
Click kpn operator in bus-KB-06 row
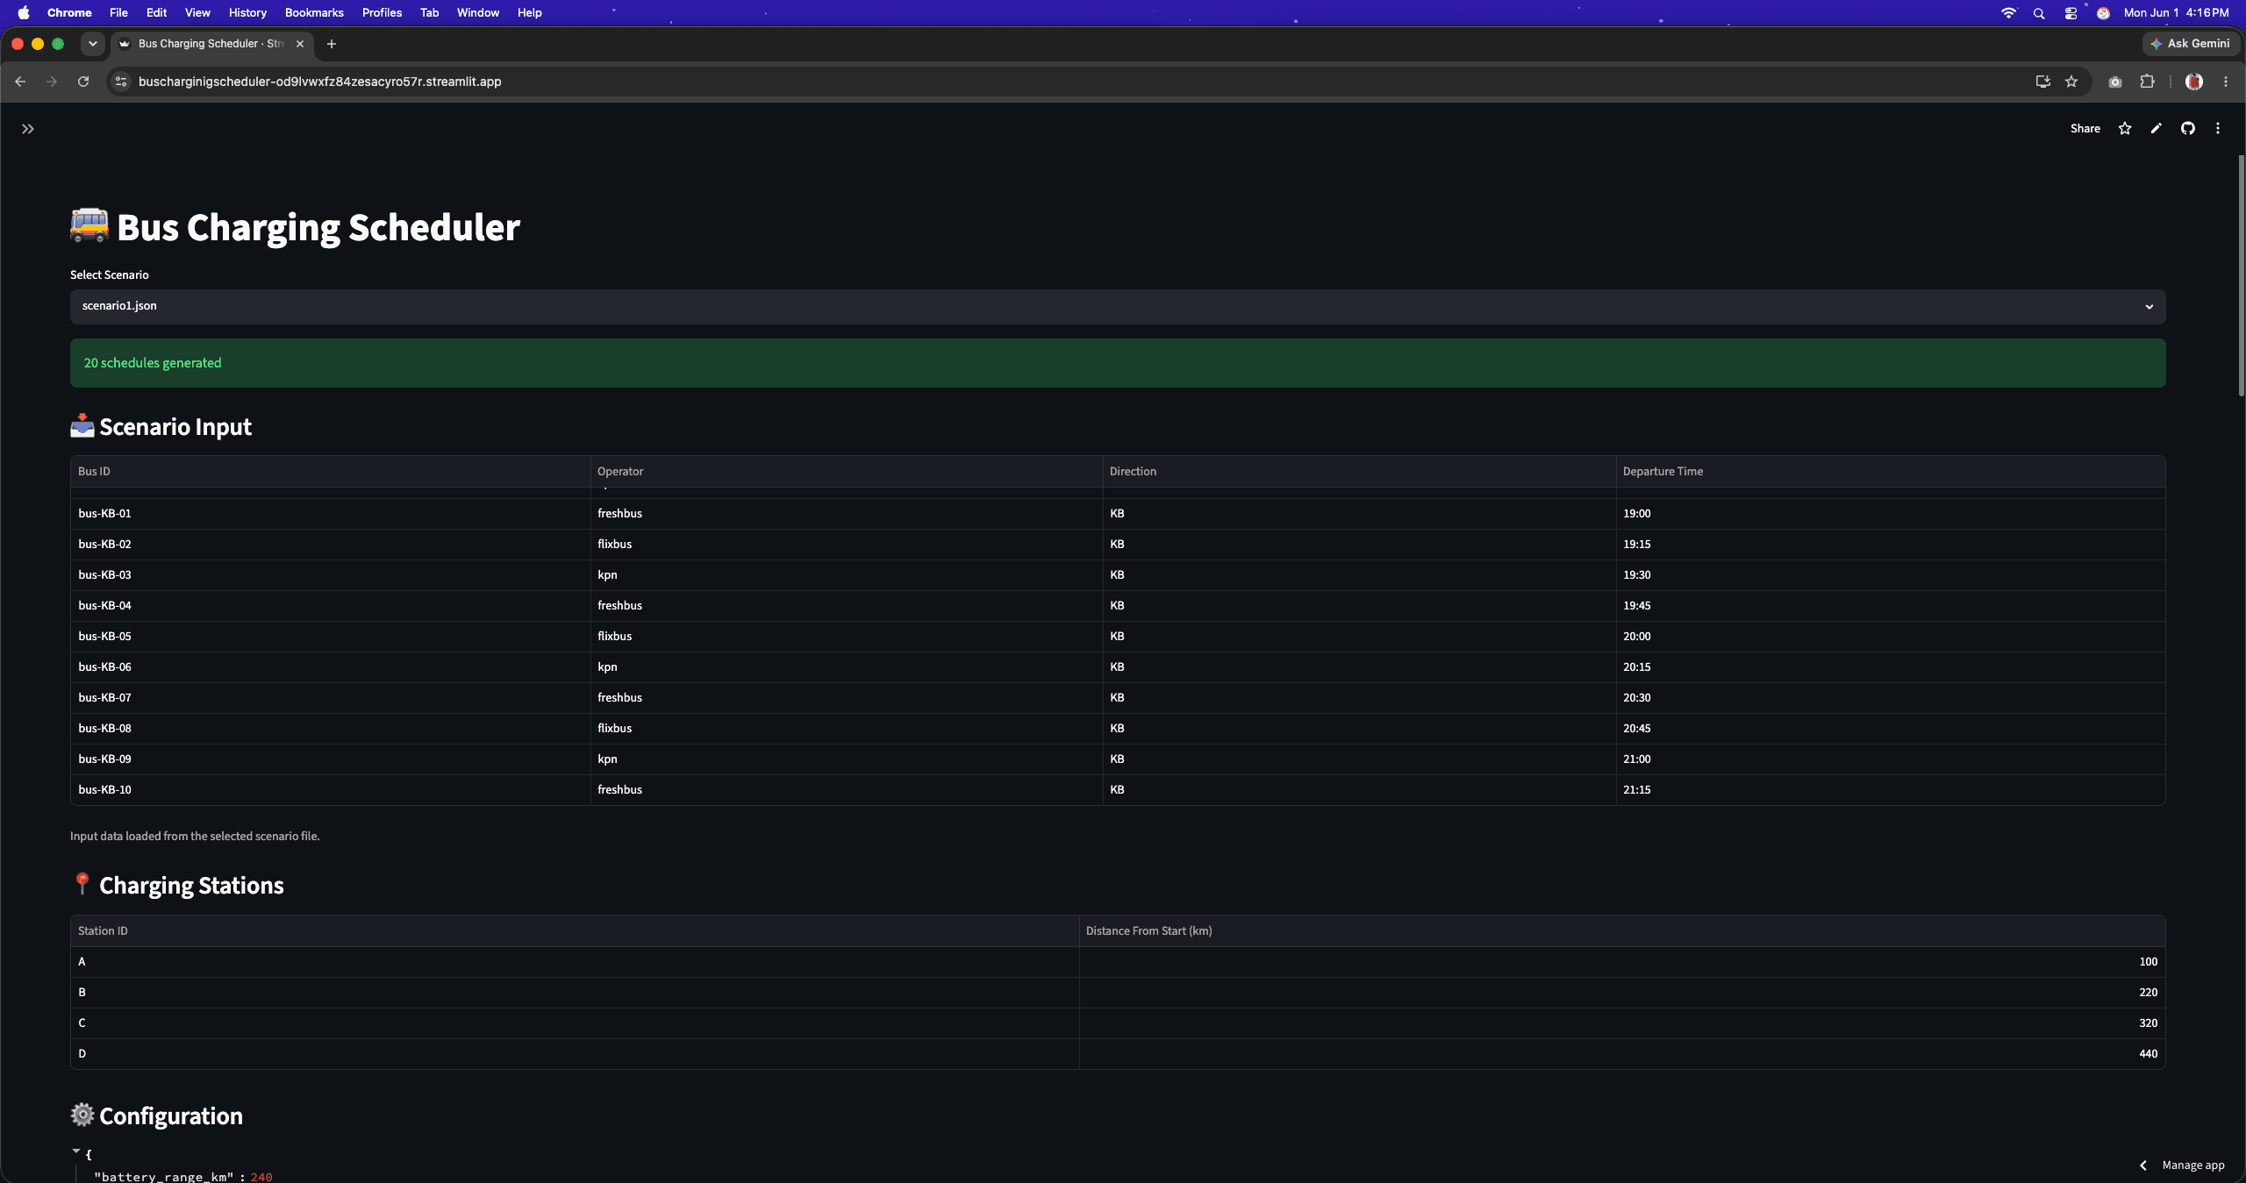847,666
